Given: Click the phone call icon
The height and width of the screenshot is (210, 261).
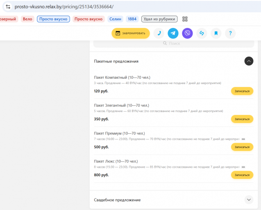Looking at the screenshot, I should click(x=159, y=33).
